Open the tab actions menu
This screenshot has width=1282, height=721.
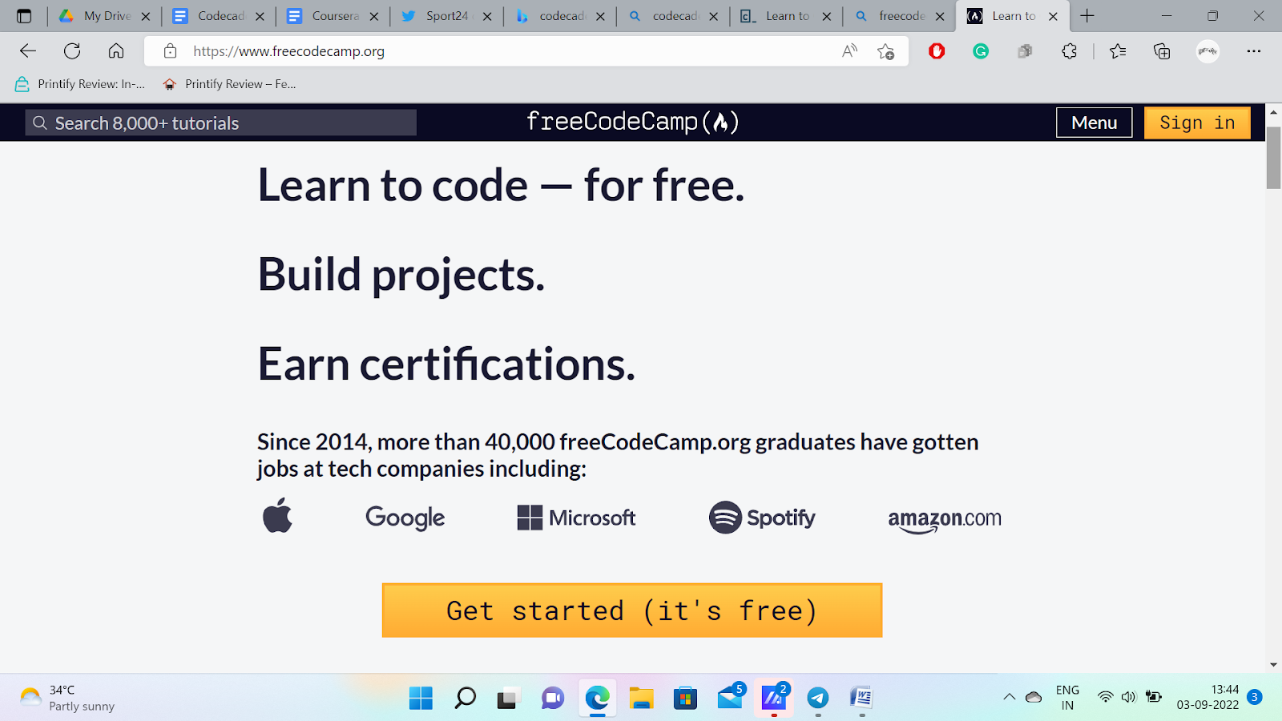click(24, 16)
